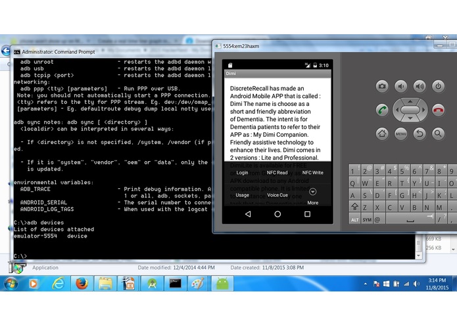Select Usage in Dimi options menu
This screenshot has height=325, width=457.
click(242, 195)
